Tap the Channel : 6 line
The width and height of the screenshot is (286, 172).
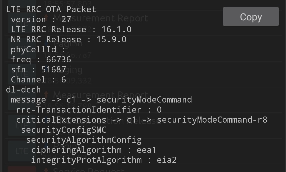point(38,80)
